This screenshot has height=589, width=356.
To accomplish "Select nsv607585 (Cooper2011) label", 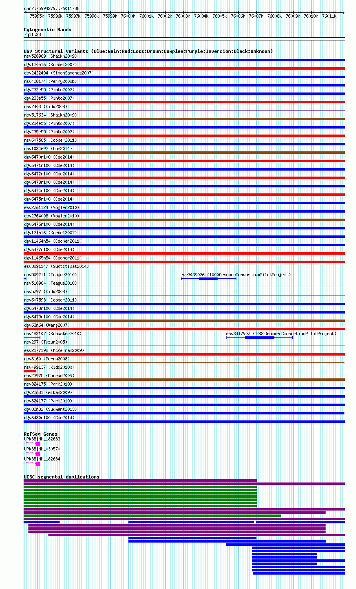I will pyautogui.click(x=50, y=140).
